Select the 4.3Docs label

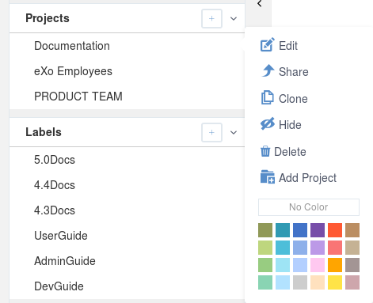(x=55, y=210)
